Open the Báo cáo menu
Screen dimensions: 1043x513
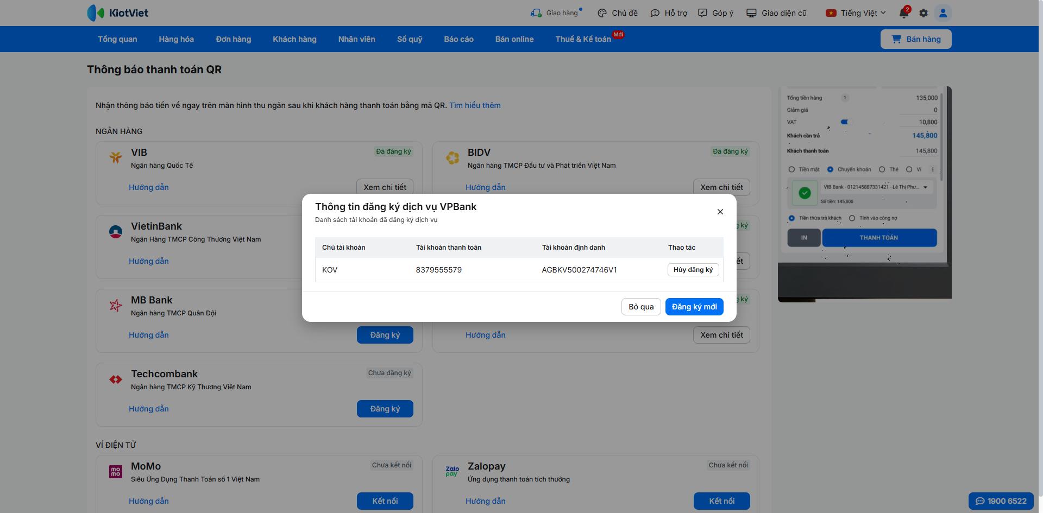point(459,39)
